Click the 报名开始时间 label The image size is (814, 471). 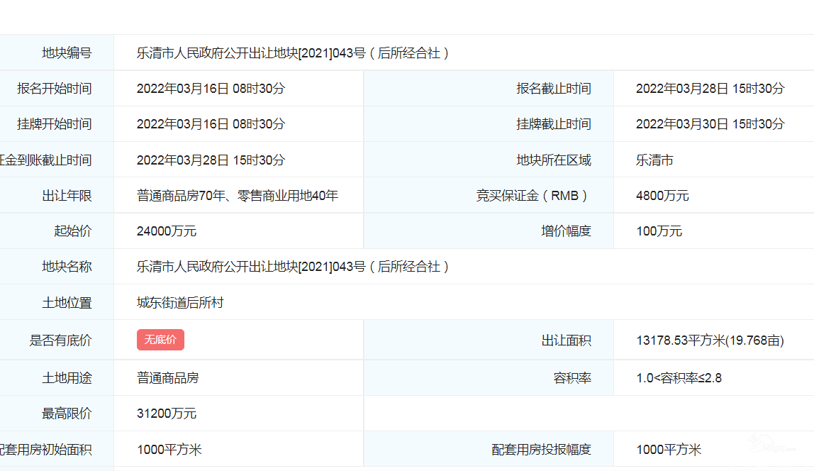click(55, 88)
